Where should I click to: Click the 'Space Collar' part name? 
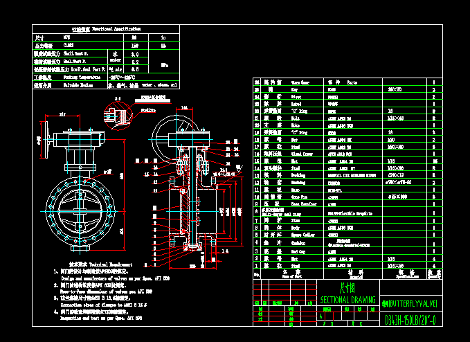303,235
